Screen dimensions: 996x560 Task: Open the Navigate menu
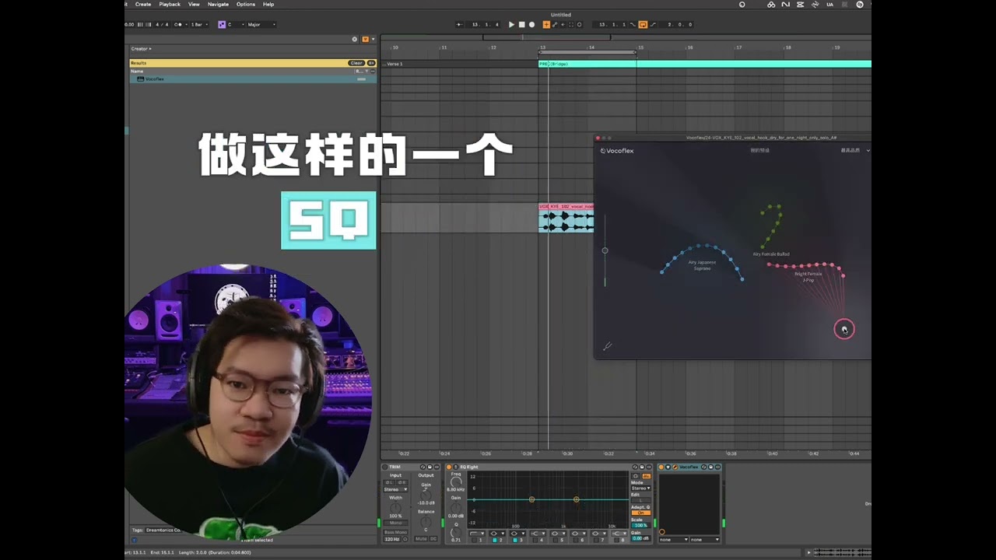(218, 4)
